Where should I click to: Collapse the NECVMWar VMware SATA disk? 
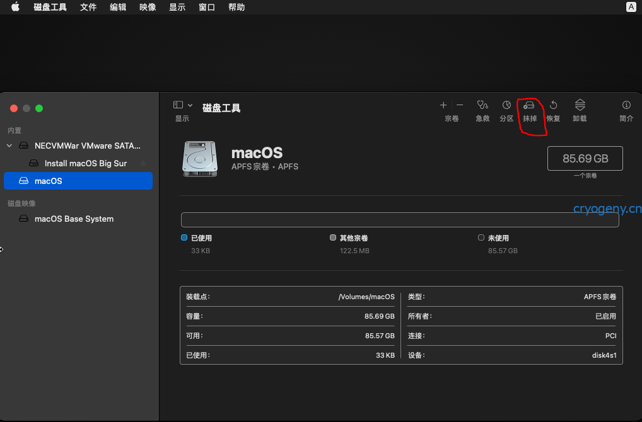click(9, 145)
